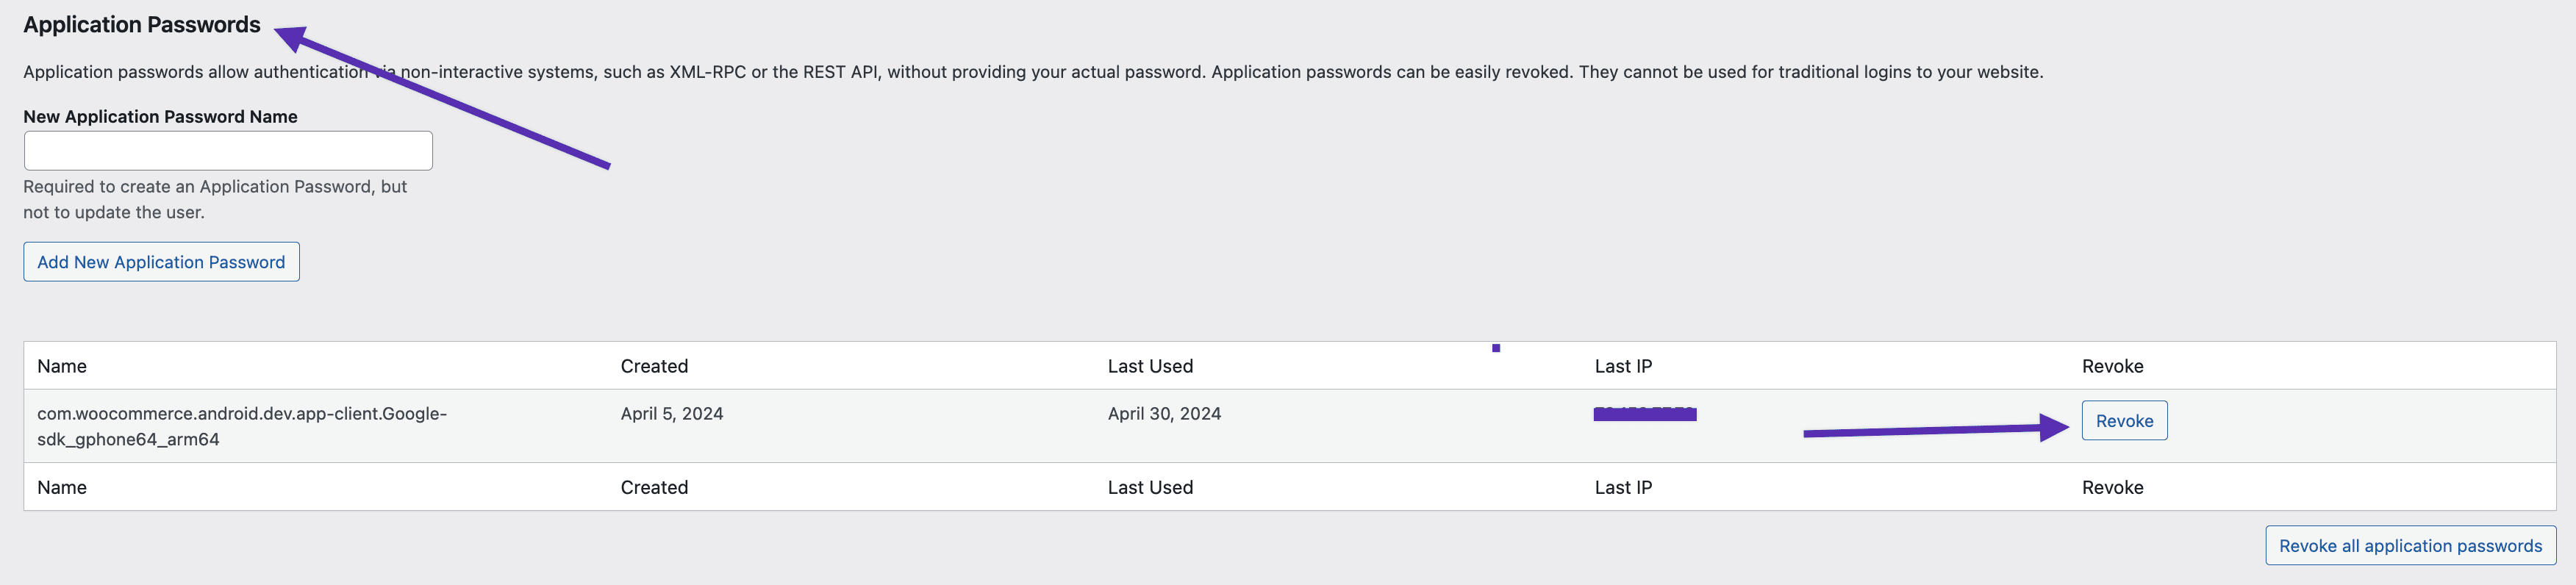The width and height of the screenshot is (2576, 585).
Task: Revoke the com.woocommerce.android.dev app password
Action: [2124, 420]
